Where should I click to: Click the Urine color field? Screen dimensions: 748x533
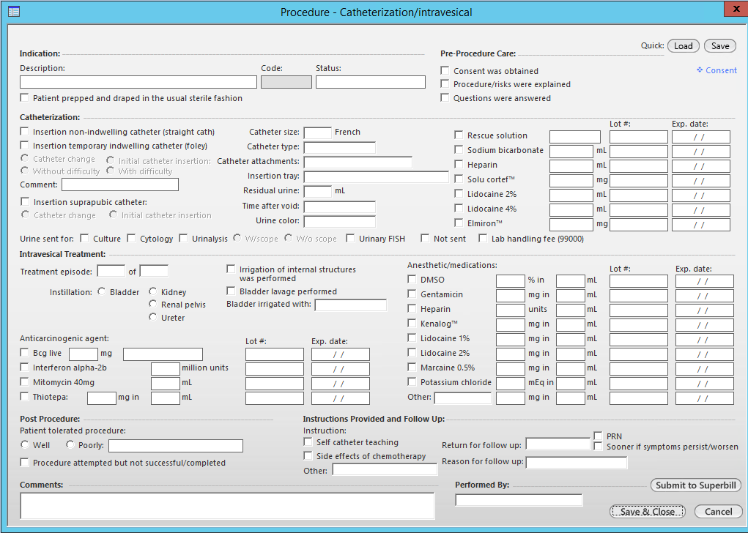pos(340,220)
